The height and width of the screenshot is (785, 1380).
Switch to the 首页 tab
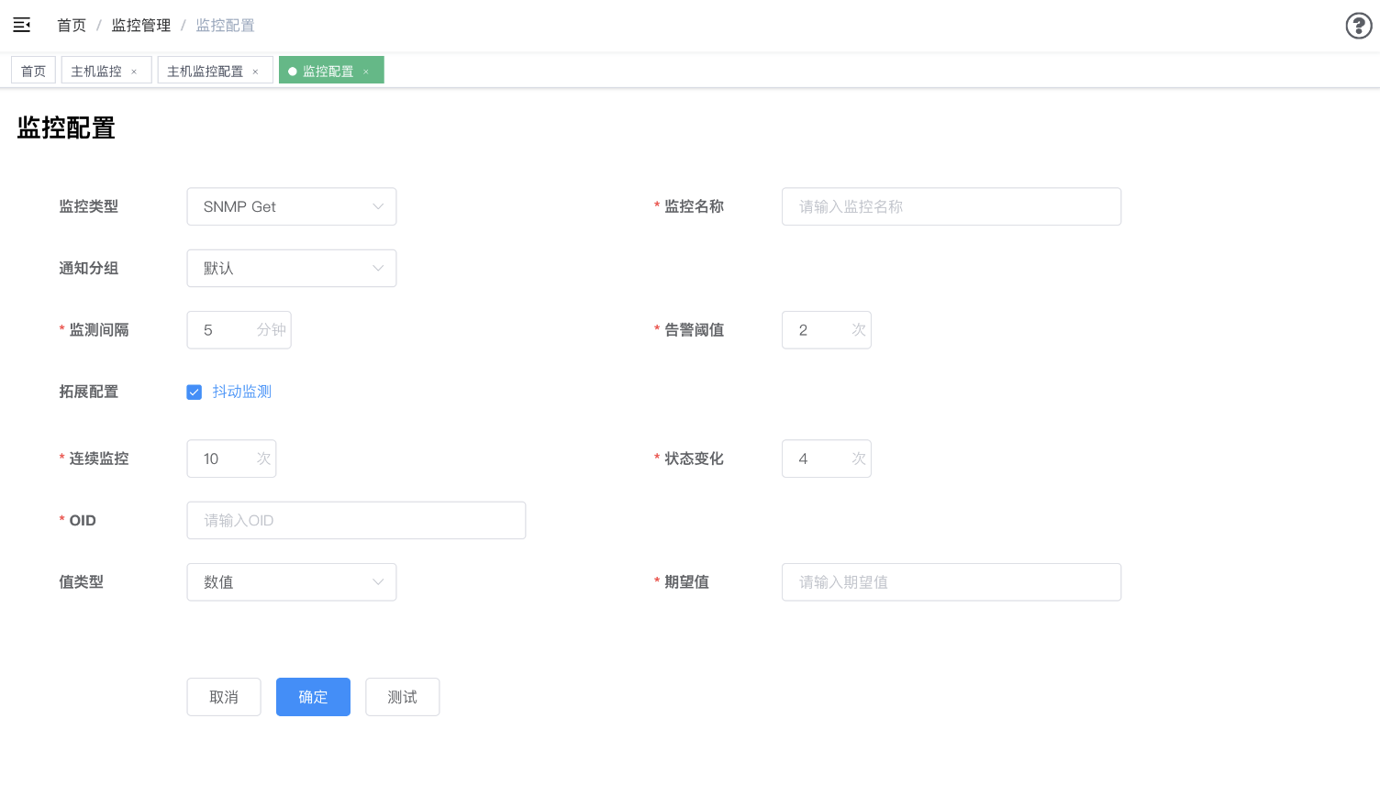pos(33,71)
